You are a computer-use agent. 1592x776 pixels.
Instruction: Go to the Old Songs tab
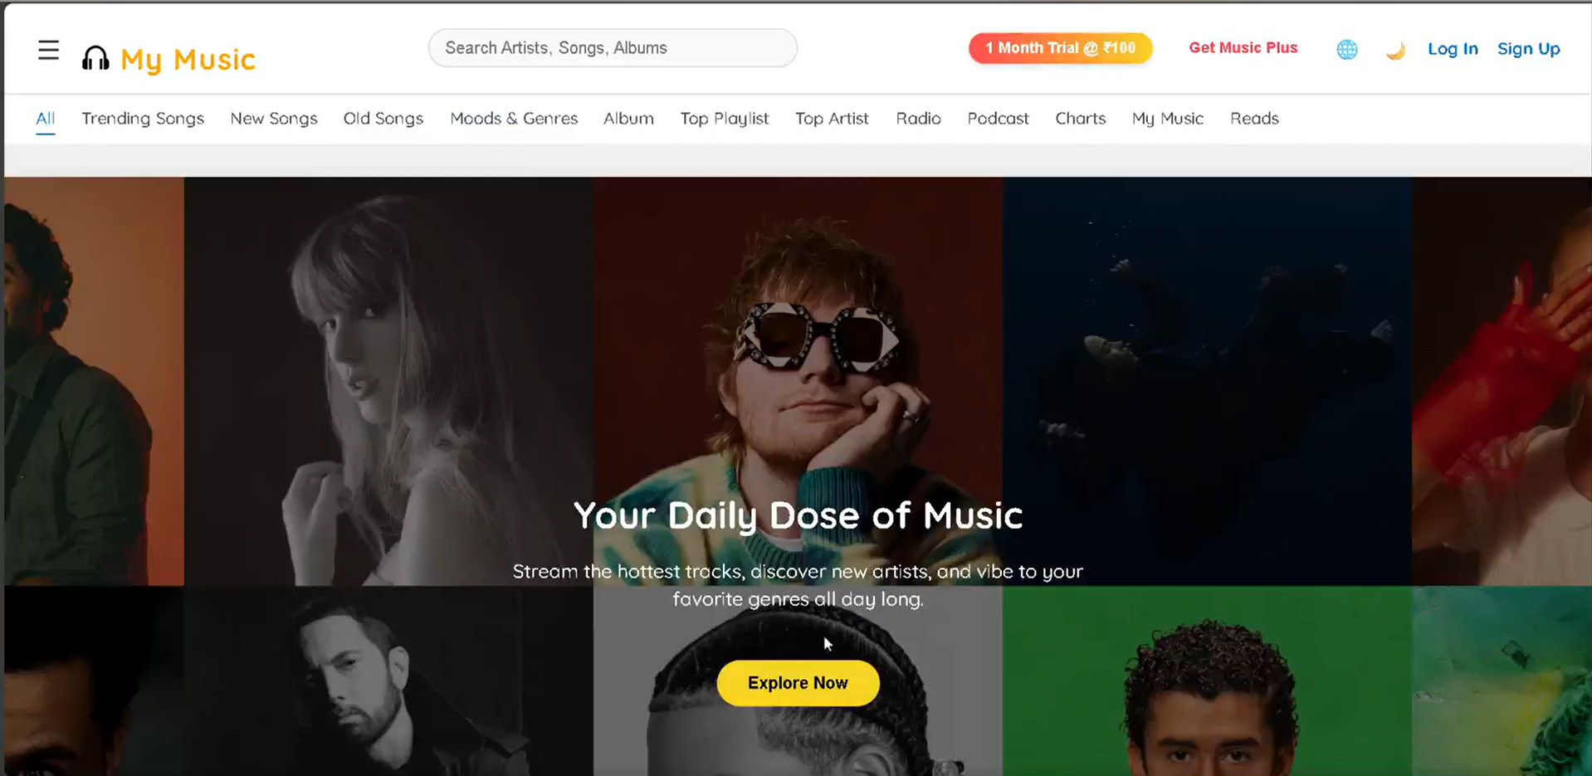tap(383, 119)
